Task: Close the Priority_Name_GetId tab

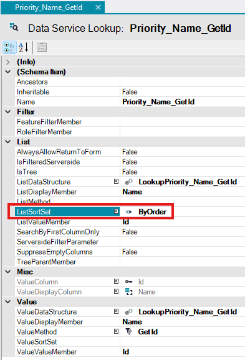Action: [x=98, y=7]
